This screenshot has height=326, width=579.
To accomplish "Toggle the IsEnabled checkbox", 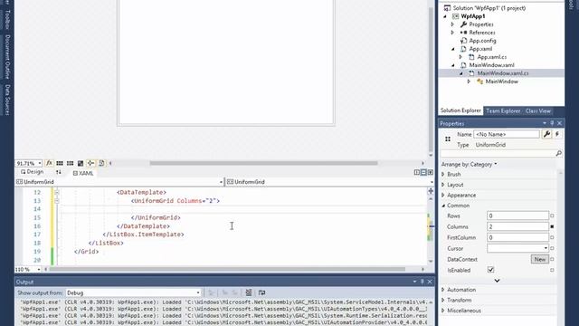I will point(490,270).
